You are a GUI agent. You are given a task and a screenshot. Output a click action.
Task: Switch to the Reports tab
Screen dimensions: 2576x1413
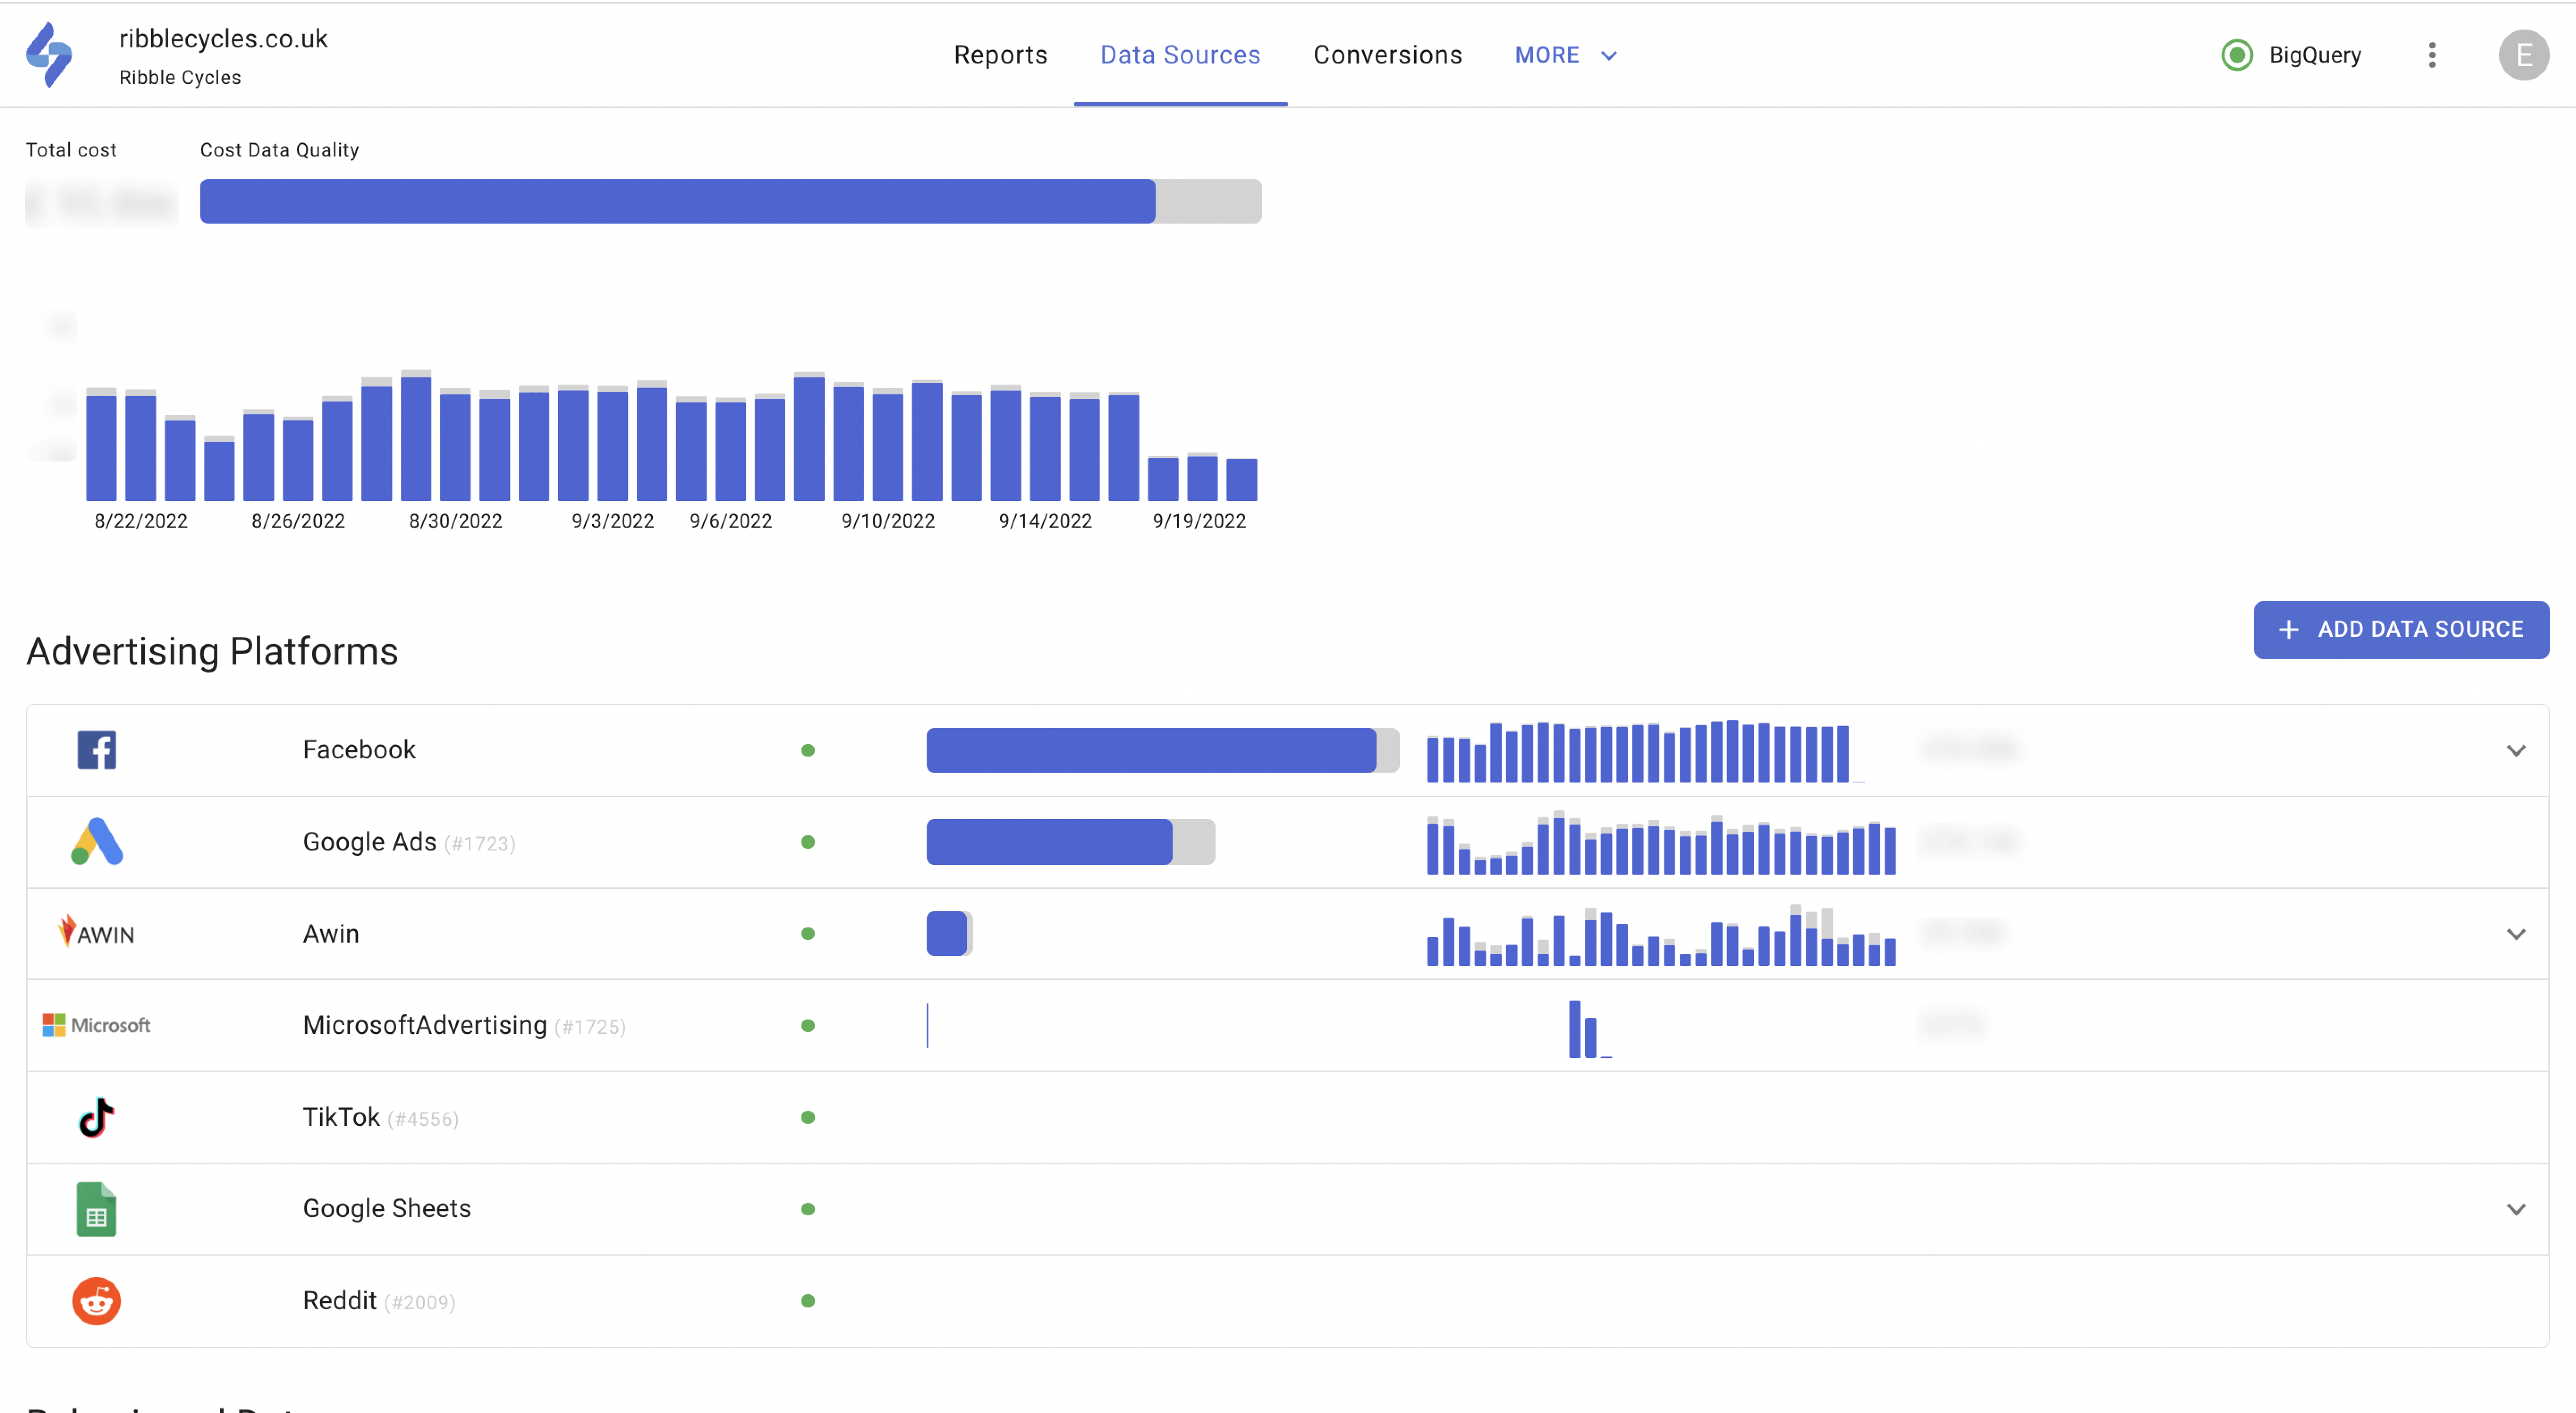[1000, 55]
